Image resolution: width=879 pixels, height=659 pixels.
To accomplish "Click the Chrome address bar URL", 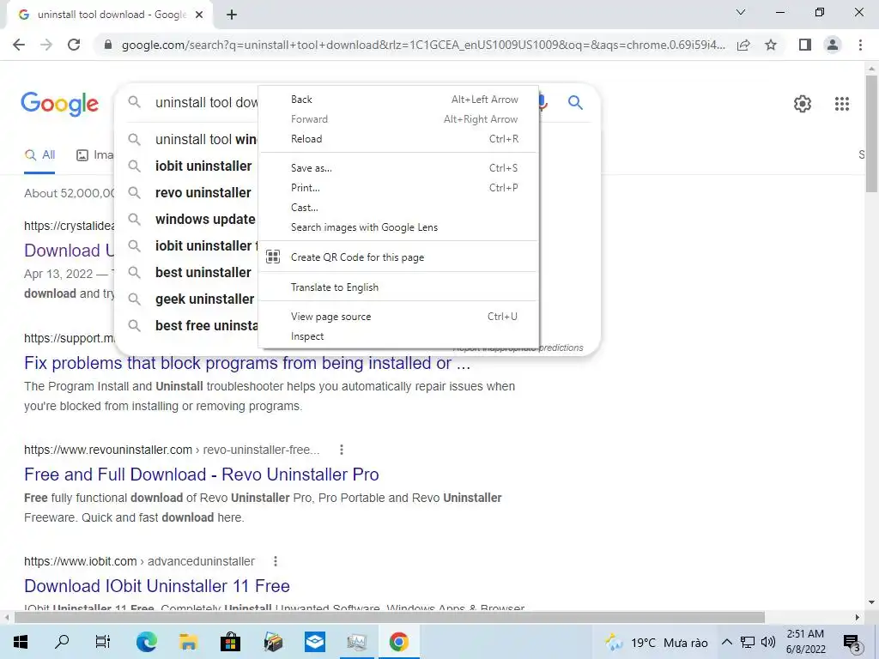I will 423,45.
